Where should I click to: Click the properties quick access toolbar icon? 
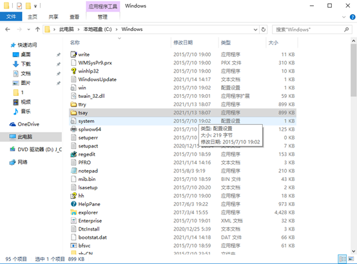point(19,6)
